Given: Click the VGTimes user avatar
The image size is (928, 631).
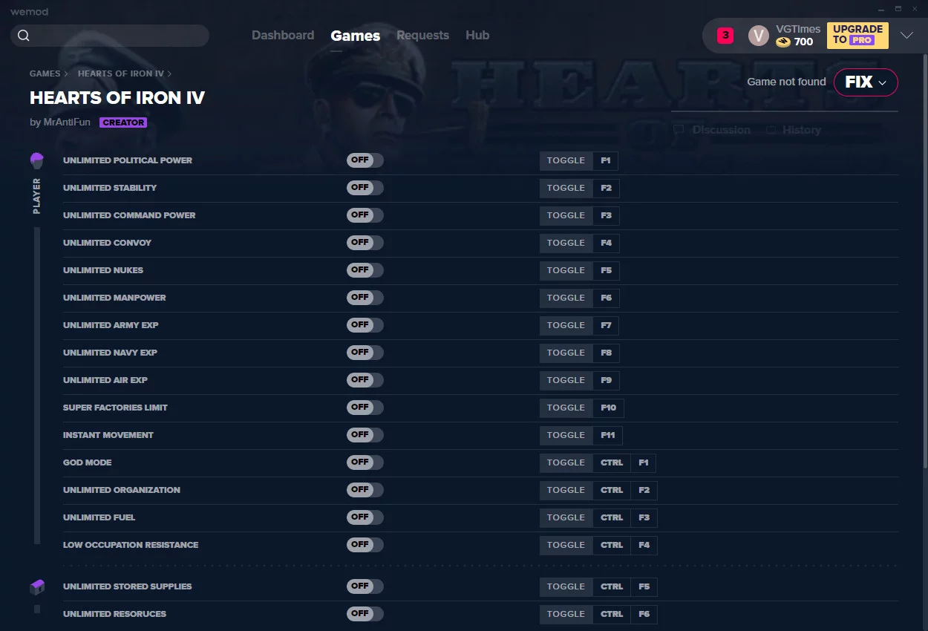Looking at the screenshot, I should pyautogui.click(x=758, y=35).
